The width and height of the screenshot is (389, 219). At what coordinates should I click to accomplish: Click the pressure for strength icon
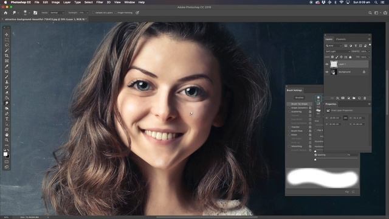point(137,13)
